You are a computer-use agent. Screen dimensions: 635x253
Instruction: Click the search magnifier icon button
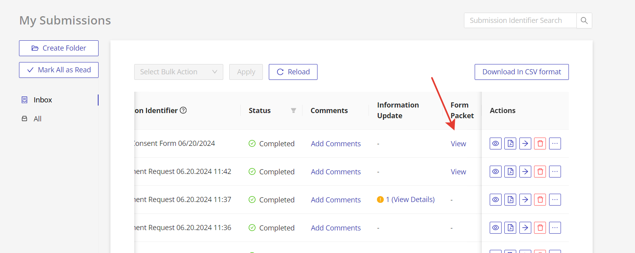coord(584,21)
